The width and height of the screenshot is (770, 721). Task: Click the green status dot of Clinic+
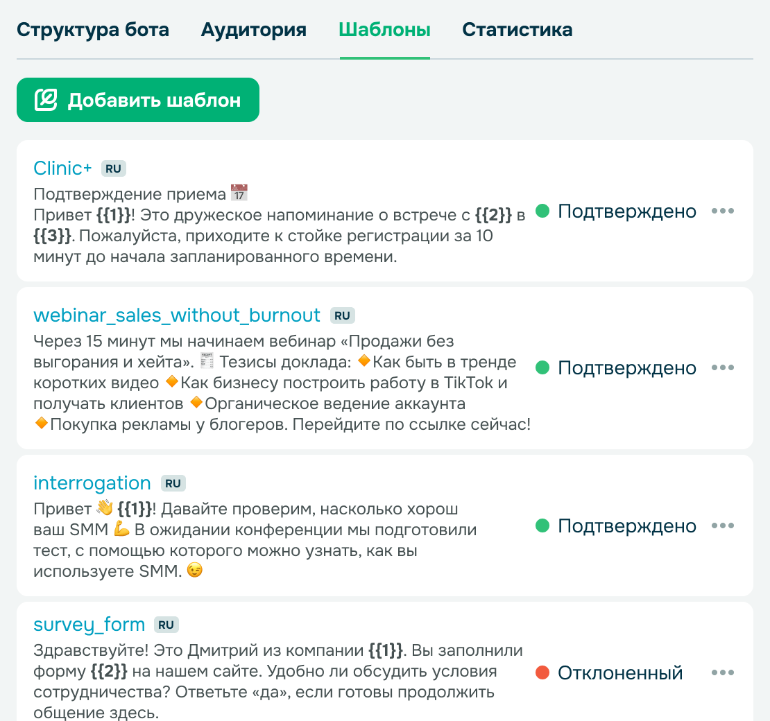tap(543, 211)
